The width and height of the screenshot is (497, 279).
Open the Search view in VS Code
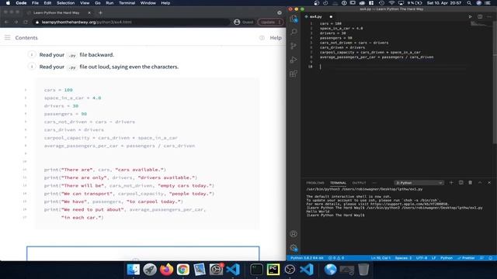294,32
